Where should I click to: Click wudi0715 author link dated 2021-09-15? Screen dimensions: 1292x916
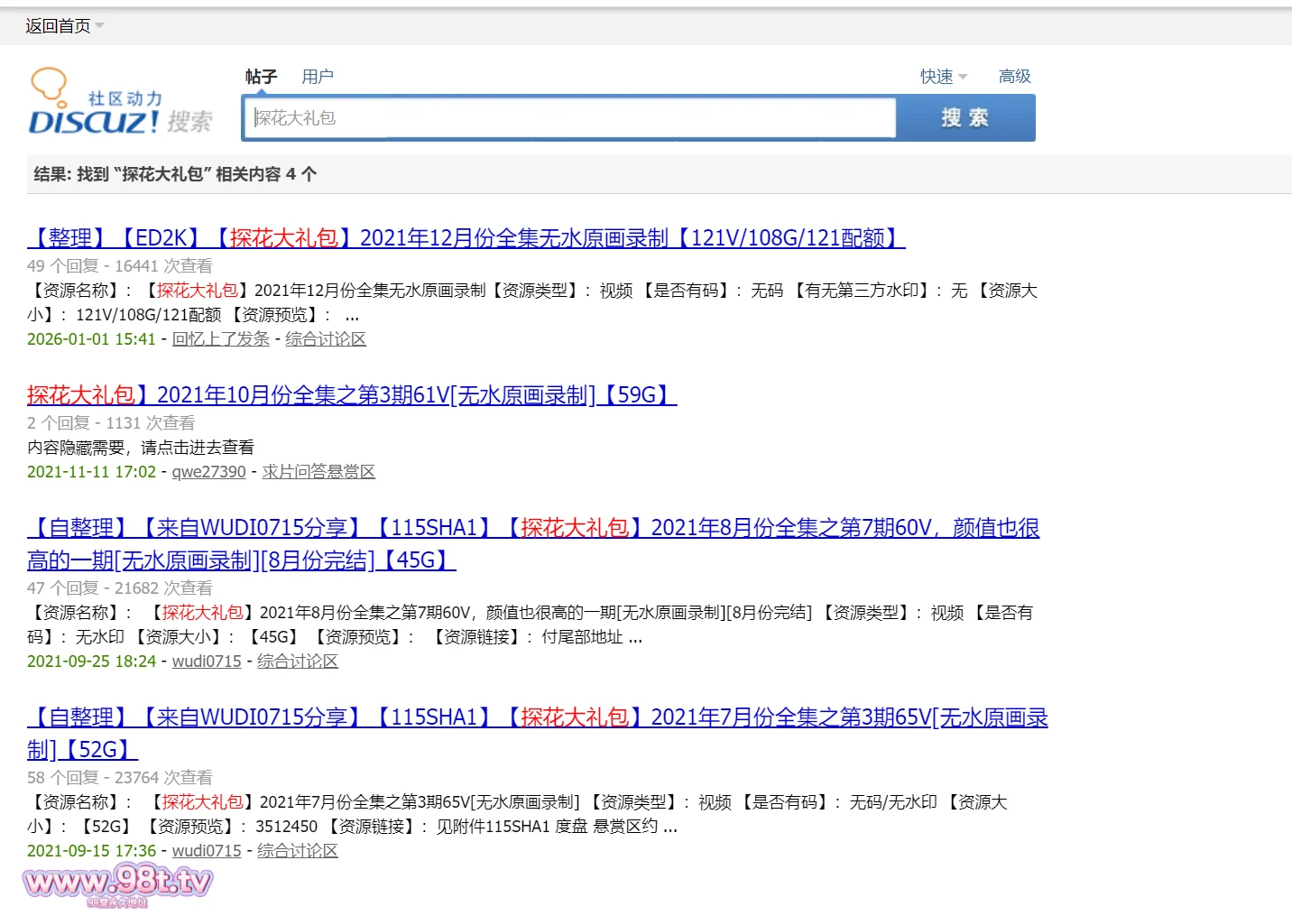coord(207,851)
